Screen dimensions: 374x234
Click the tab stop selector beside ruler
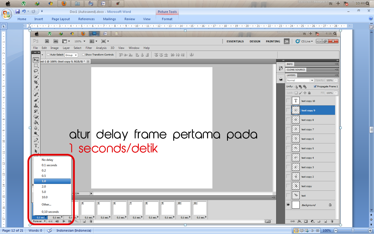pos(4,26)
